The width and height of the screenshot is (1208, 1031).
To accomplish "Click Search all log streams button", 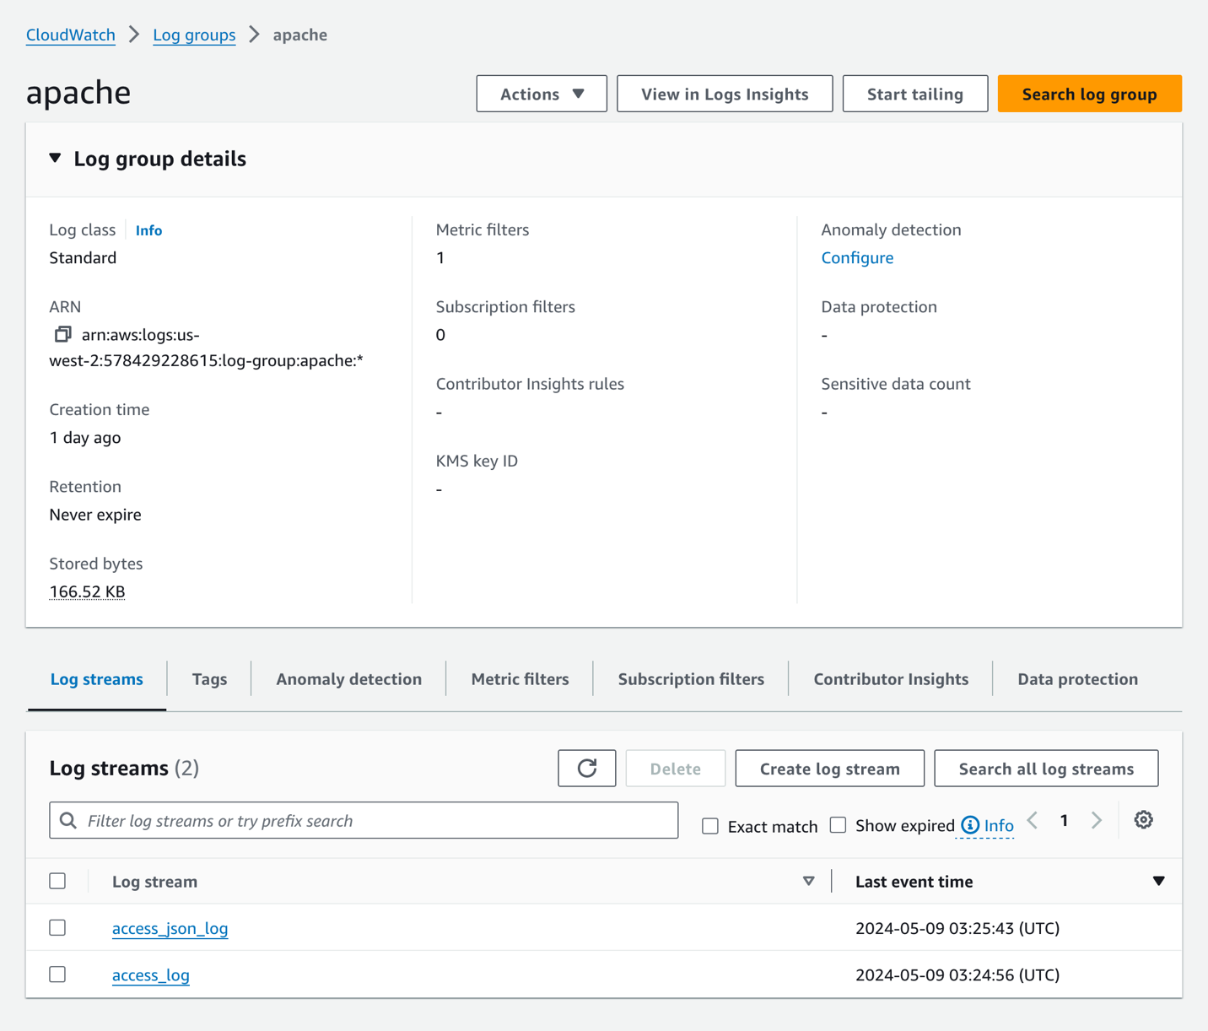I will pos(1046,769).
